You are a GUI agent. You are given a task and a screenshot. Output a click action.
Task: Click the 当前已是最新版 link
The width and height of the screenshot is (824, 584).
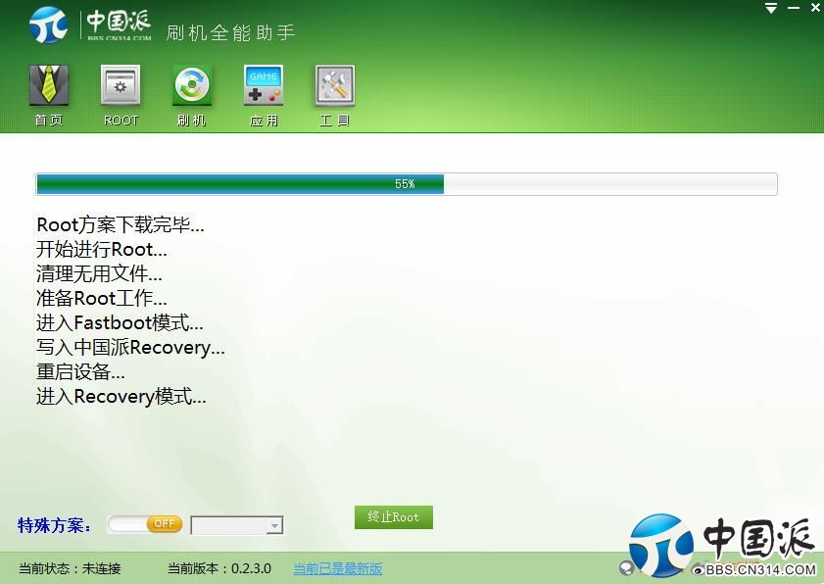[x=337, y=568]
